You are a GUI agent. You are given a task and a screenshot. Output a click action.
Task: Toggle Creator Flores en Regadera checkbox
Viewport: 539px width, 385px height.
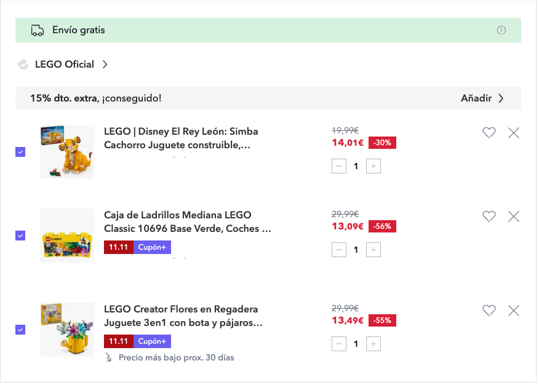[x=20, y=330]
